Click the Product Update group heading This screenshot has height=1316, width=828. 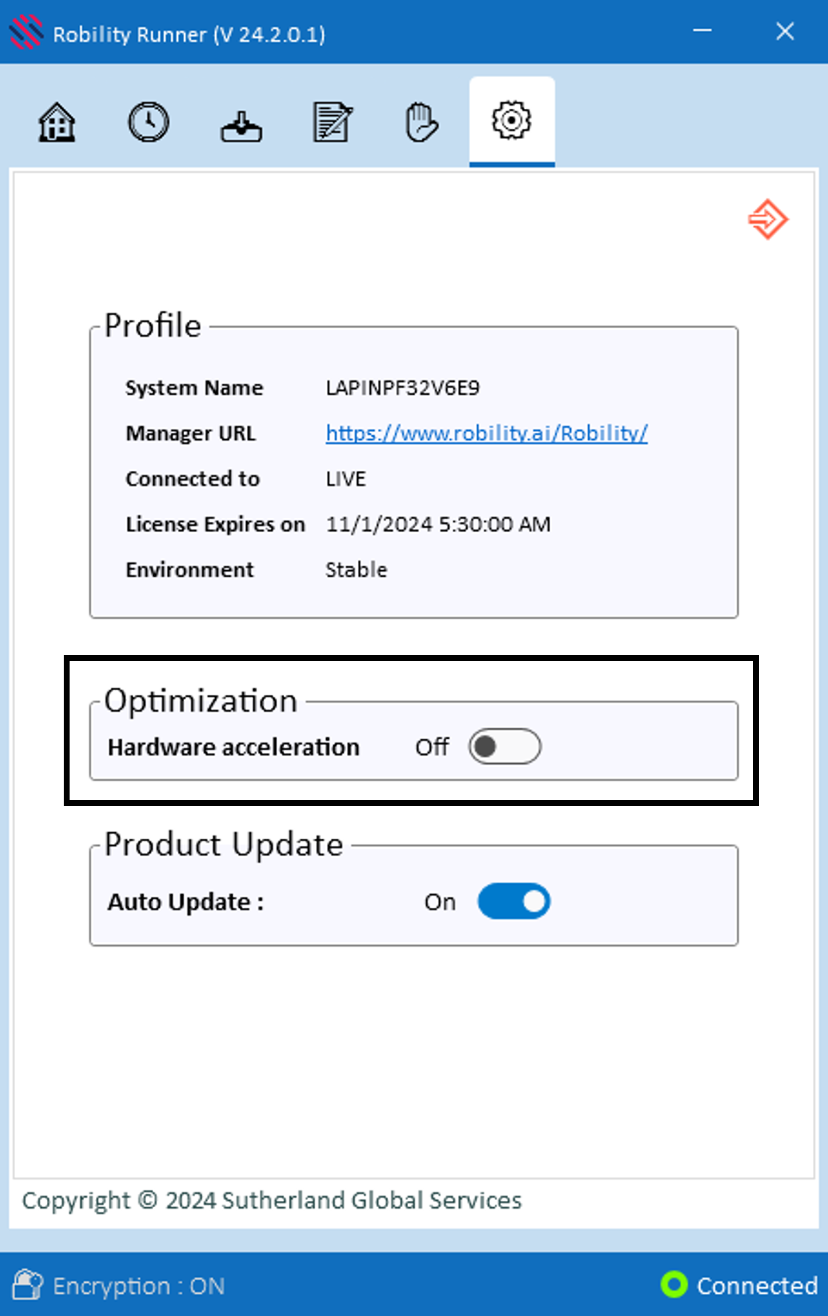tap(223, 845)
